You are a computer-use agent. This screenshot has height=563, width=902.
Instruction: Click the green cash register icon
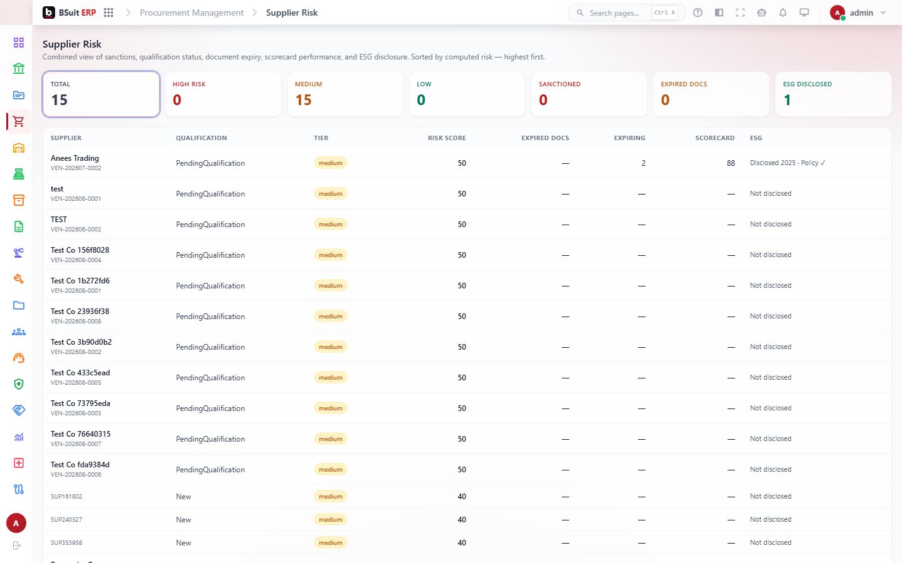(x=19, y=174)
